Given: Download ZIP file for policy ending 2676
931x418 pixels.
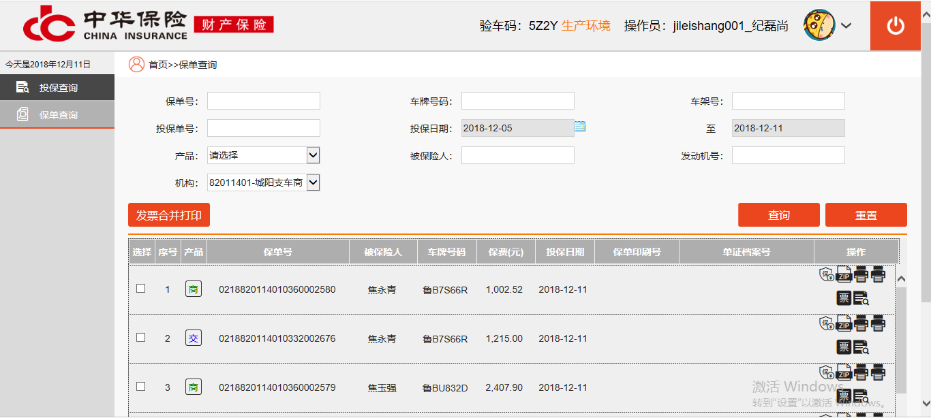Looking at the screenshot, I should [x=844, y=324].
